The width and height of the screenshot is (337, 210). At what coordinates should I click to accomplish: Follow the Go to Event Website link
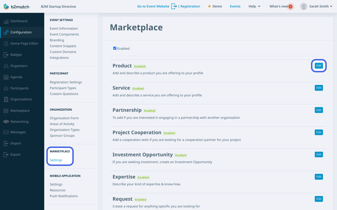(153, 6)
